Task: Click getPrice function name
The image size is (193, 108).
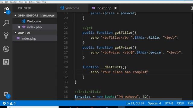Action: pyautogui.click(x=123, y=47)
